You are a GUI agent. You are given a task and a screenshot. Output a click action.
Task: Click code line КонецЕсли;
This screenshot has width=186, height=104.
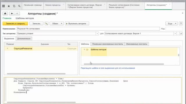pos(24,90)
